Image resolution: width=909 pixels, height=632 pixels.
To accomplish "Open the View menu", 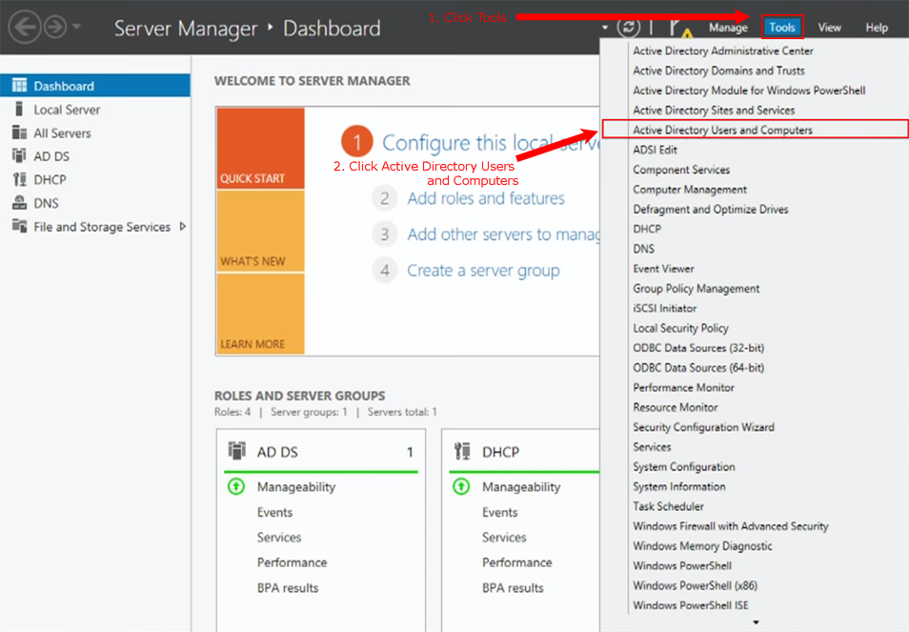I will 829,28.
